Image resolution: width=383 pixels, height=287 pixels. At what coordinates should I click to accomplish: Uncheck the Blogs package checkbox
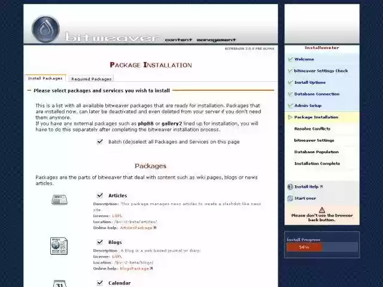[100, 242]
